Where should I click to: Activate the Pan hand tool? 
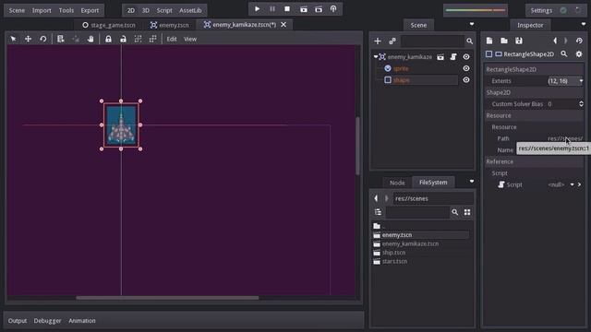pyautogui.click(x=90, y=39)
